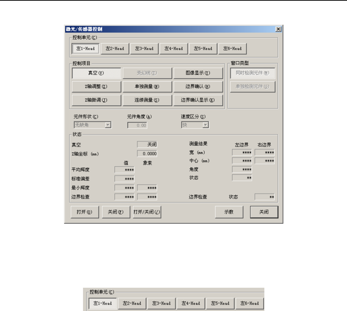Select 左2-Head in the dialog's control unit group
Viewport: 347px width, 311px height.
[115, 49]
